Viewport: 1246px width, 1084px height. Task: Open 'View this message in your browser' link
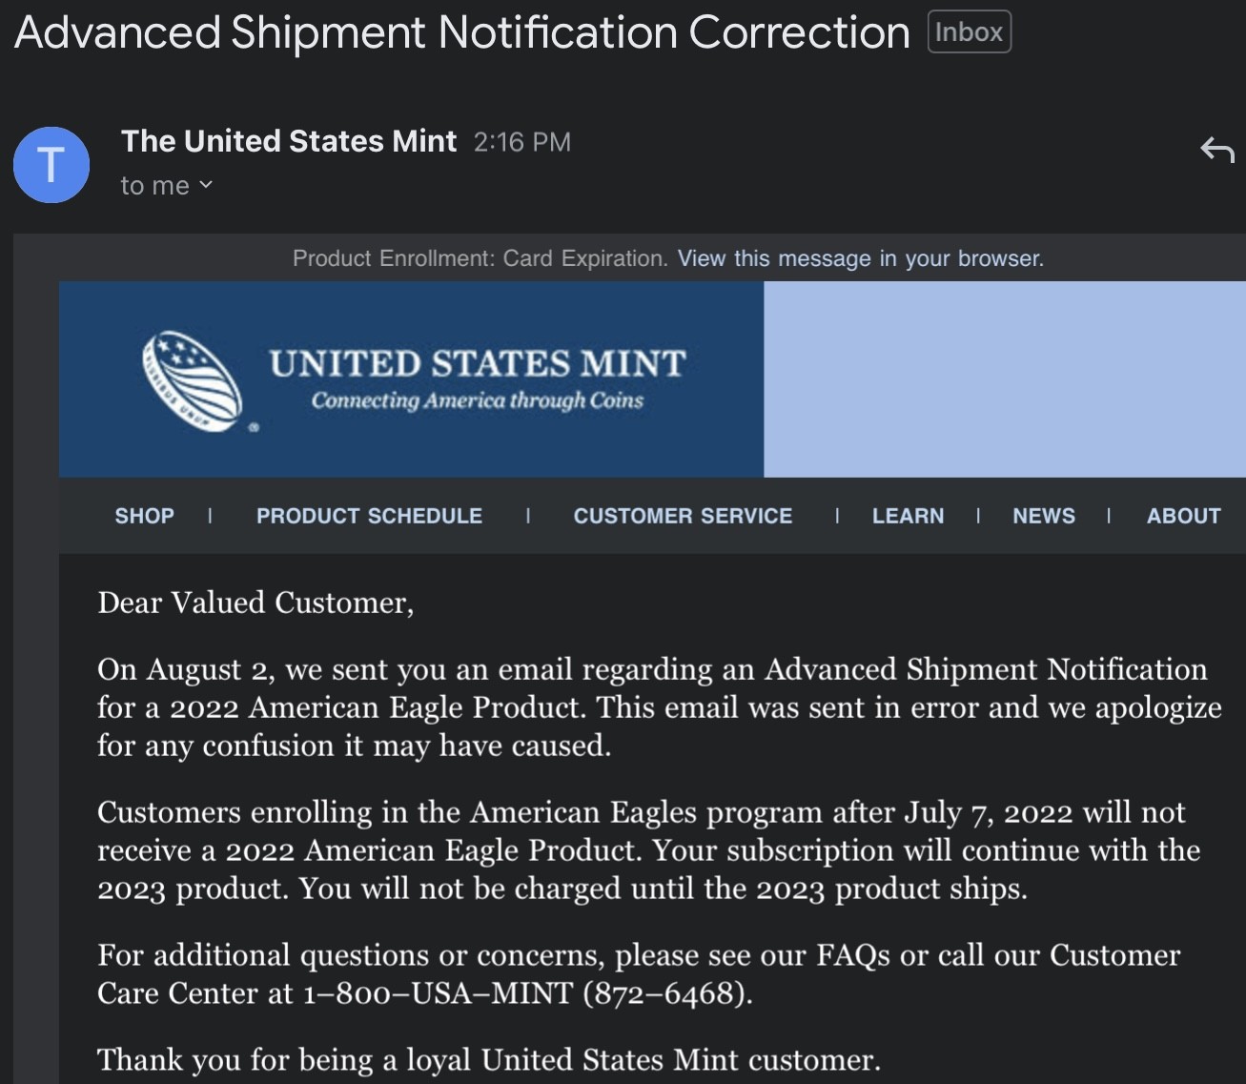coord(860,258)
